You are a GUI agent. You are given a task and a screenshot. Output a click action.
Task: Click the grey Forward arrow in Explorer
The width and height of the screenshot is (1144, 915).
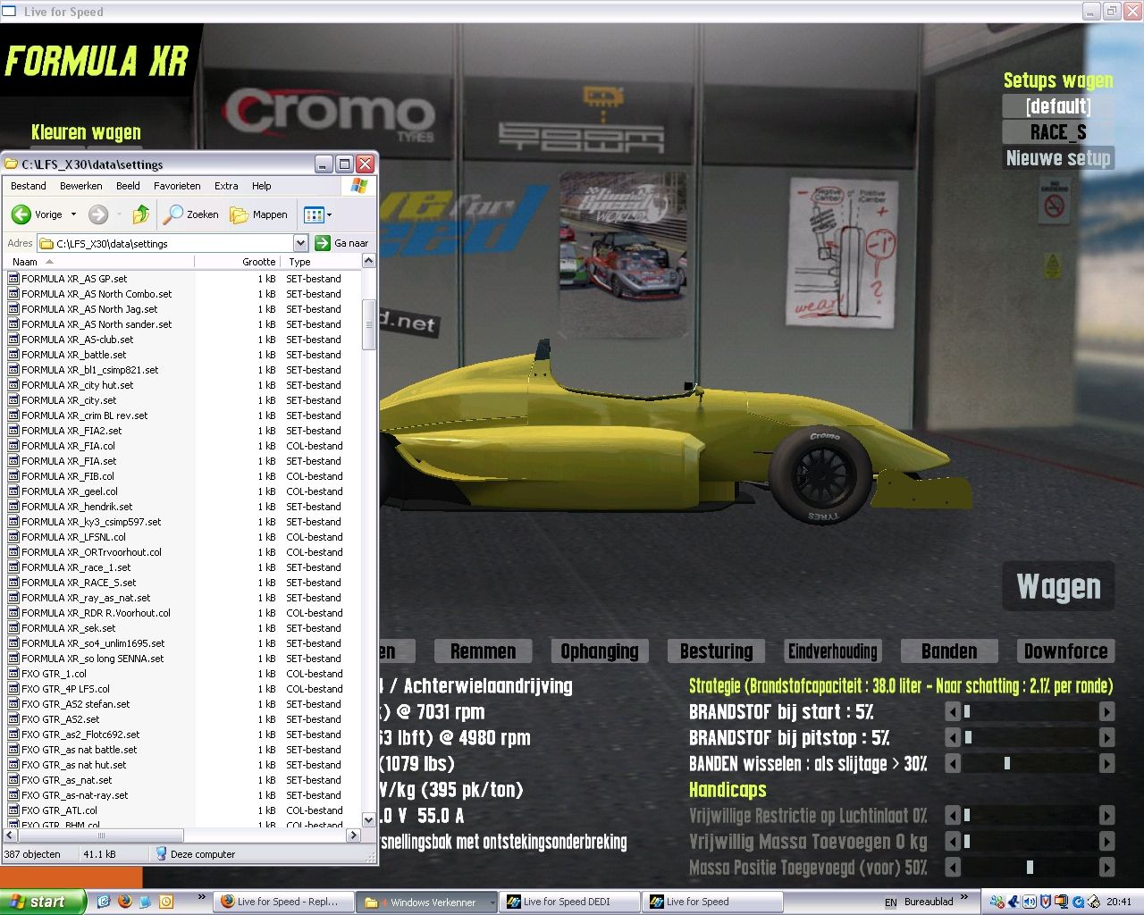[x=98, y=214]
